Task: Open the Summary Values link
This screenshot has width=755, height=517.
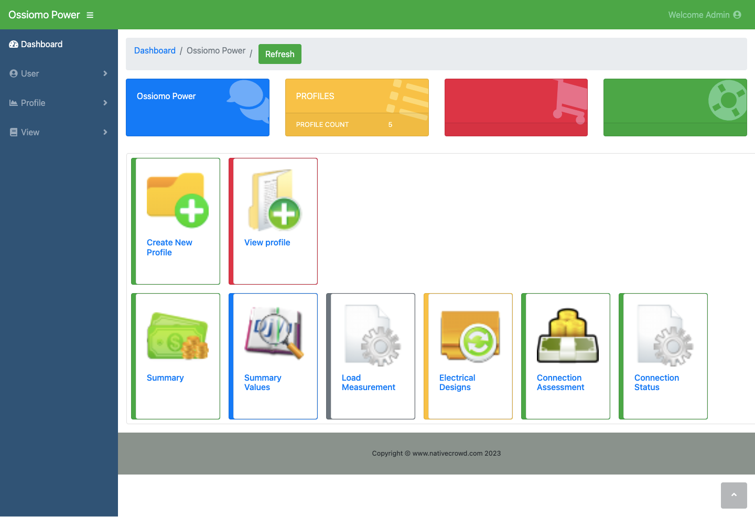Action: point(263,382)
